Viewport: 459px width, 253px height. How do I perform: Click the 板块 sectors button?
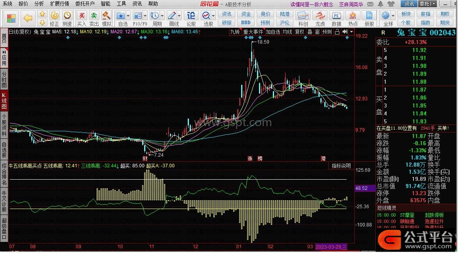406,14
